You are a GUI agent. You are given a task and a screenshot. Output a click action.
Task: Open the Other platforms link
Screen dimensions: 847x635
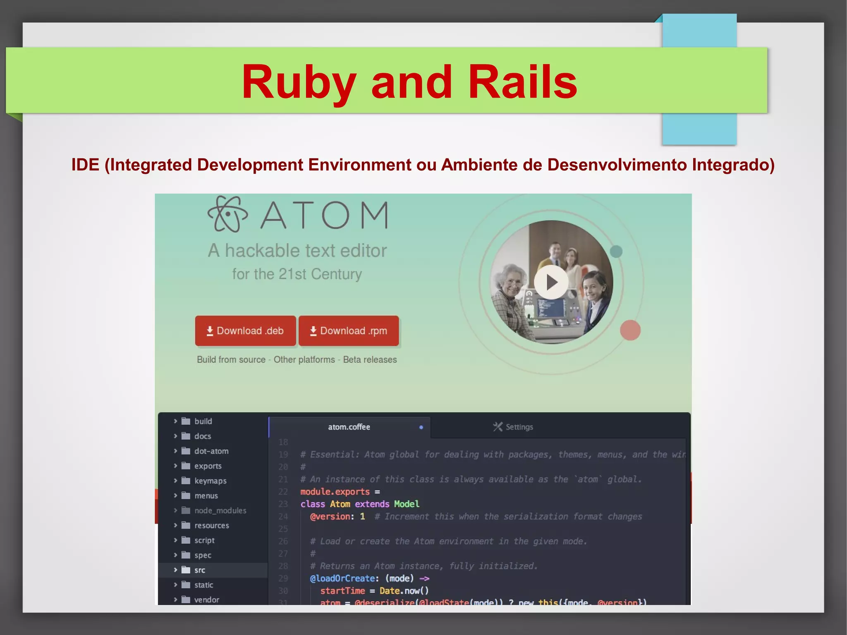pos(304,359)
